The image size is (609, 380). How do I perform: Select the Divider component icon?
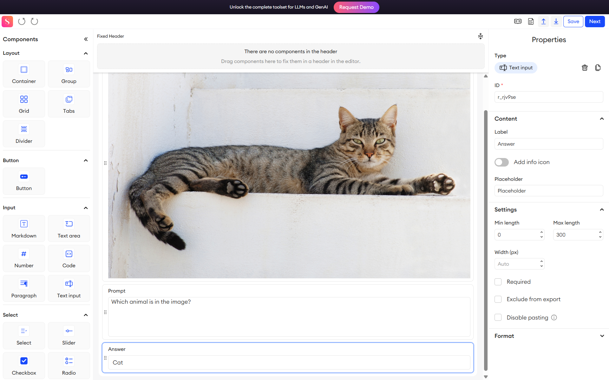(x=24, y=129)
